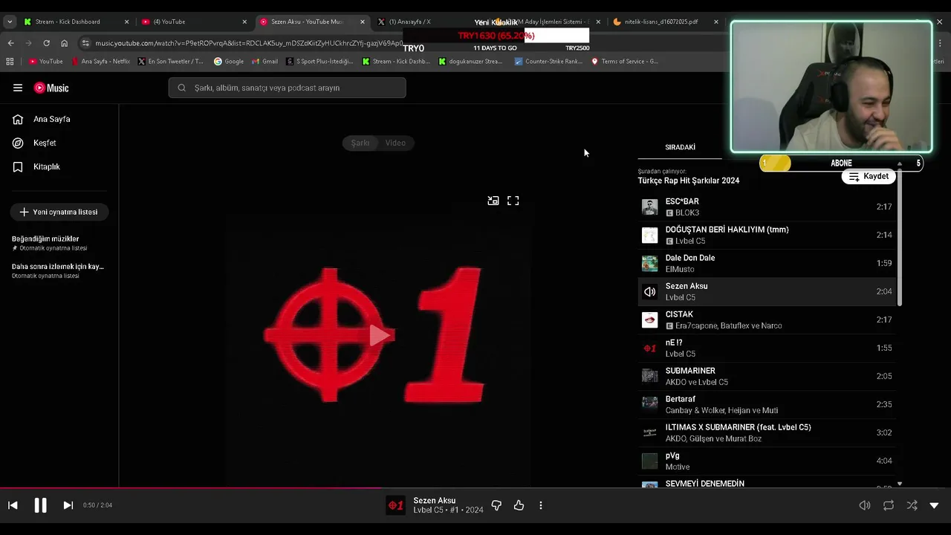Click the queue scrollbar down arrow
Image resolution: width=951 pixels, height=535 pixels.
(899, 484)
